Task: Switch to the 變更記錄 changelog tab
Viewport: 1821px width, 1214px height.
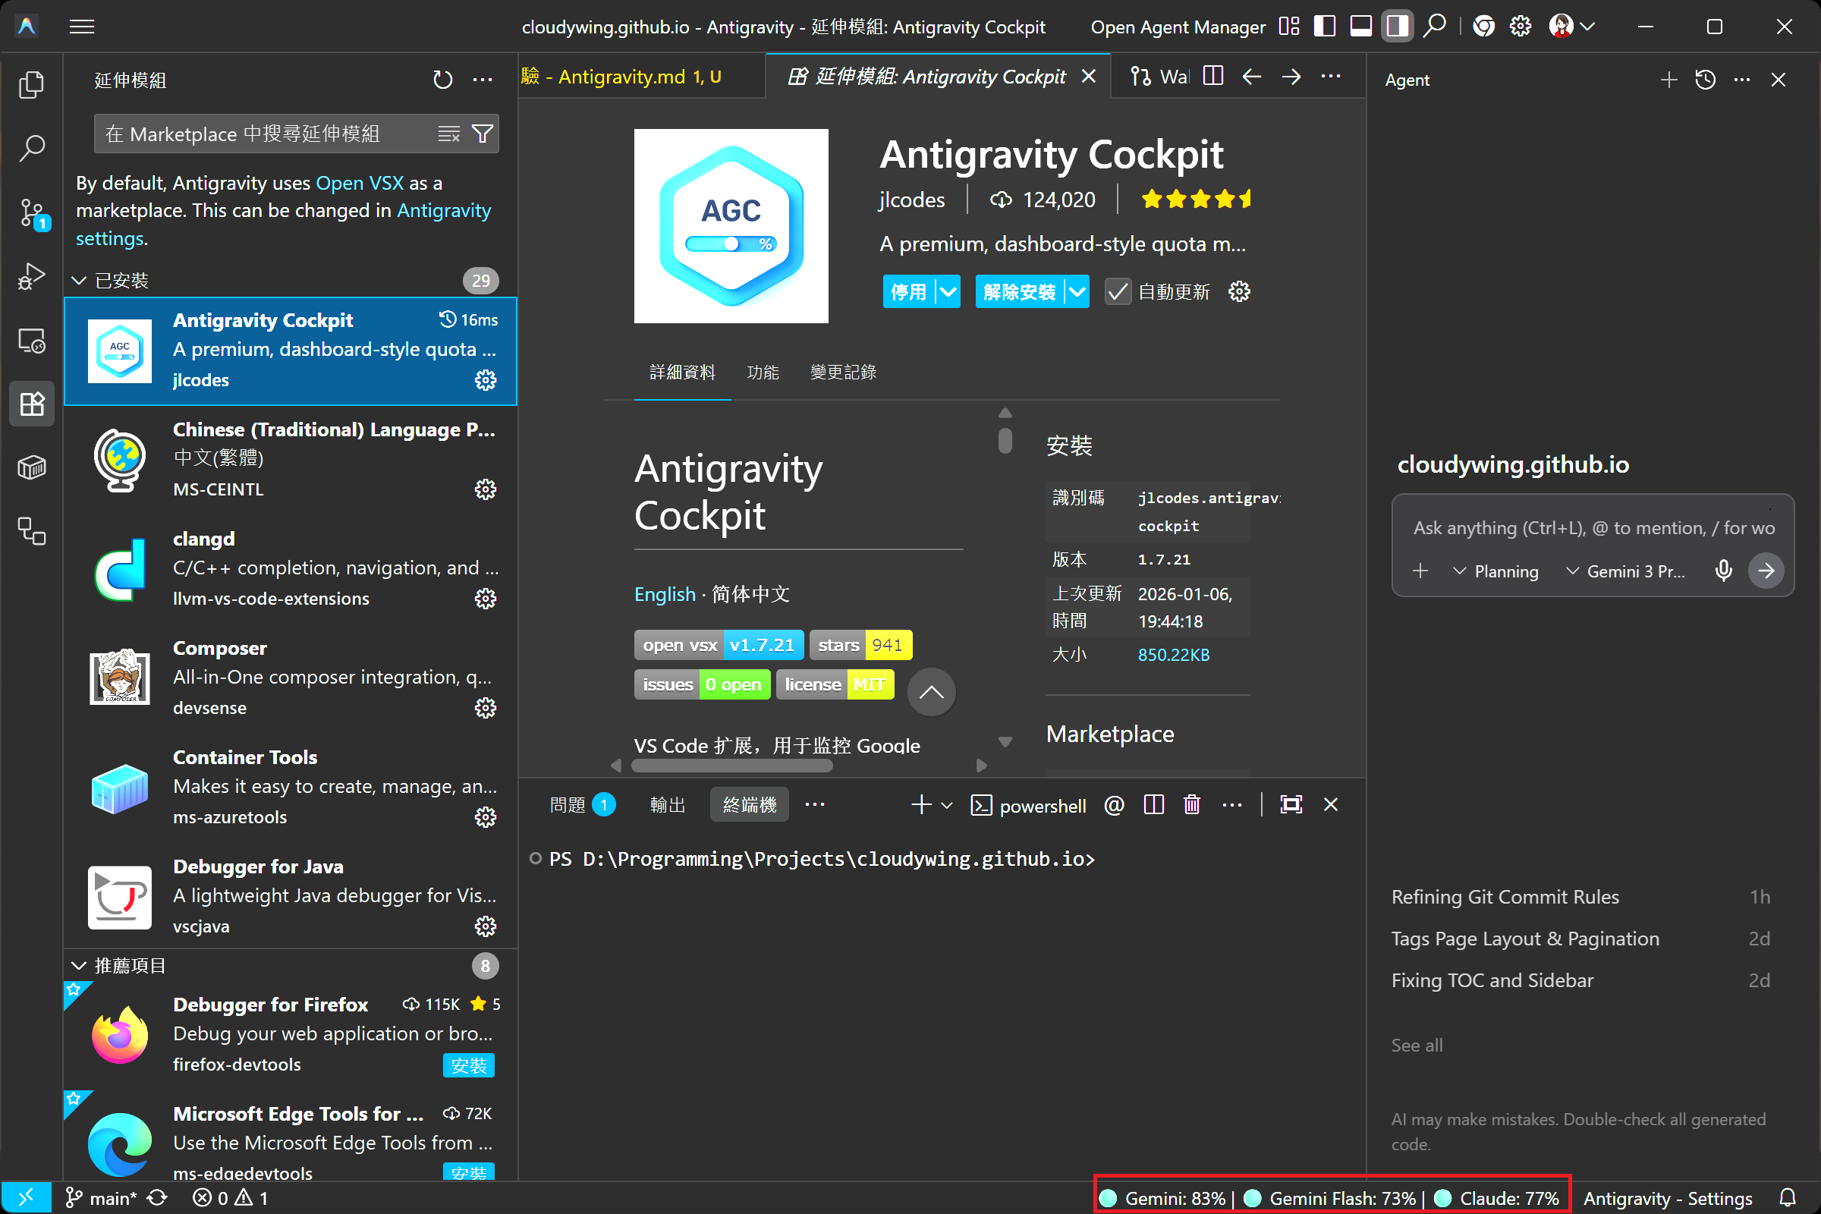Action: (x=842, y=373)
